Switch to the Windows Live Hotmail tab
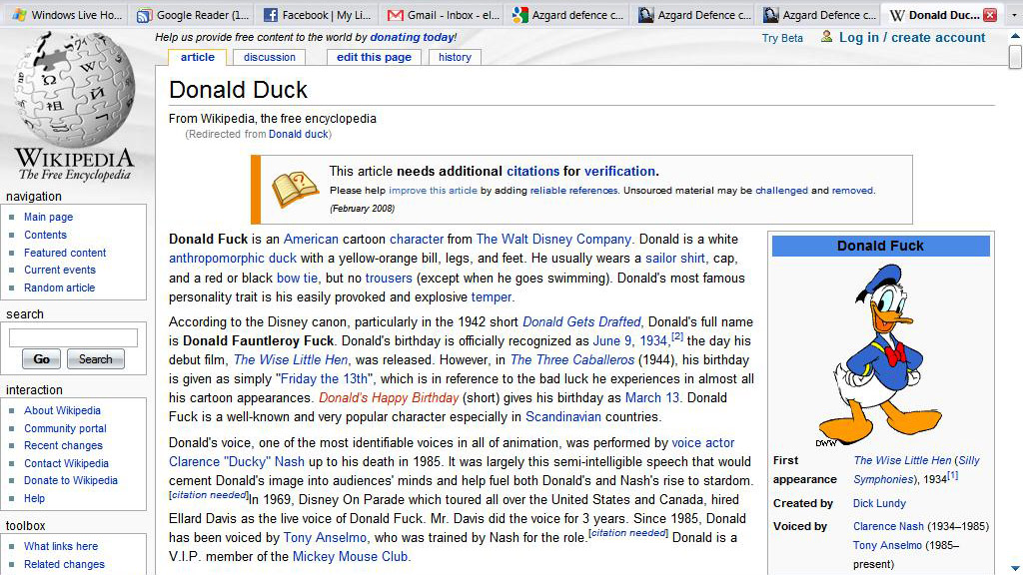This screenshot has width=1023, height=575. pos(68,14)
